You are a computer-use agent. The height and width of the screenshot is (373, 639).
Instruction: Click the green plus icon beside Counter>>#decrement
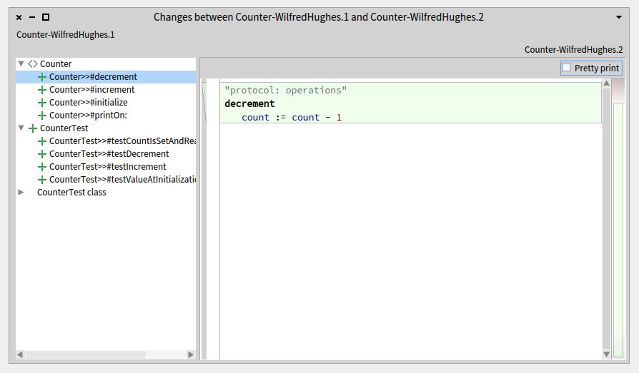(x=42, y=77)
